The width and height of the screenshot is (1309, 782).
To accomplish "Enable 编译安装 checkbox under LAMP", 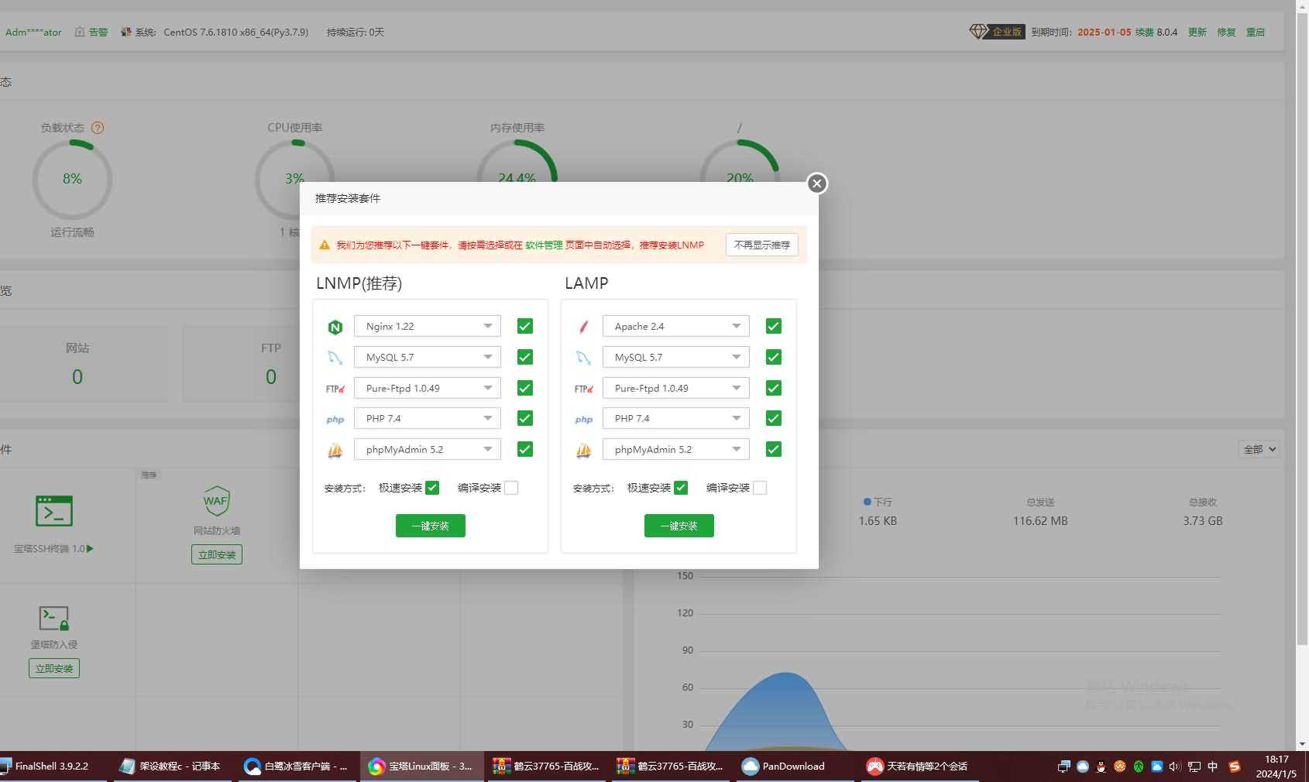I will pyautogui.click(x=760, y=488).
